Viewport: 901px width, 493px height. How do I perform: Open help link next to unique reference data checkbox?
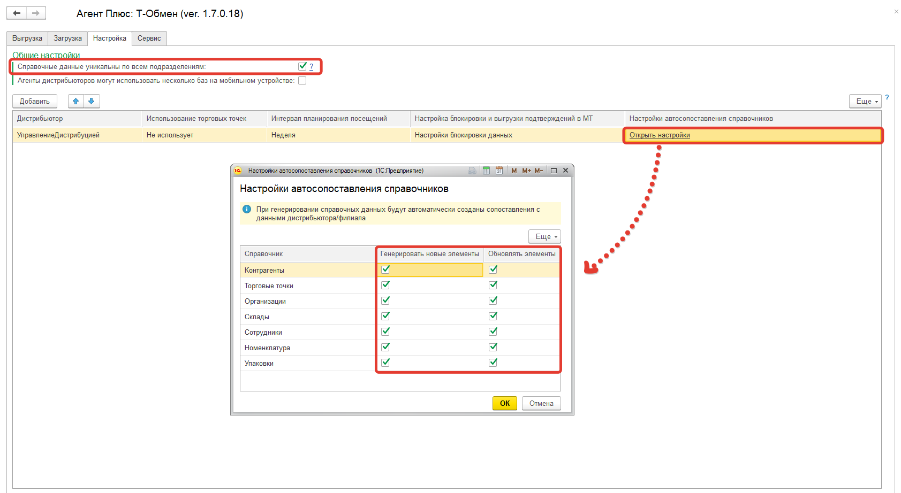(x=311, y=67)
